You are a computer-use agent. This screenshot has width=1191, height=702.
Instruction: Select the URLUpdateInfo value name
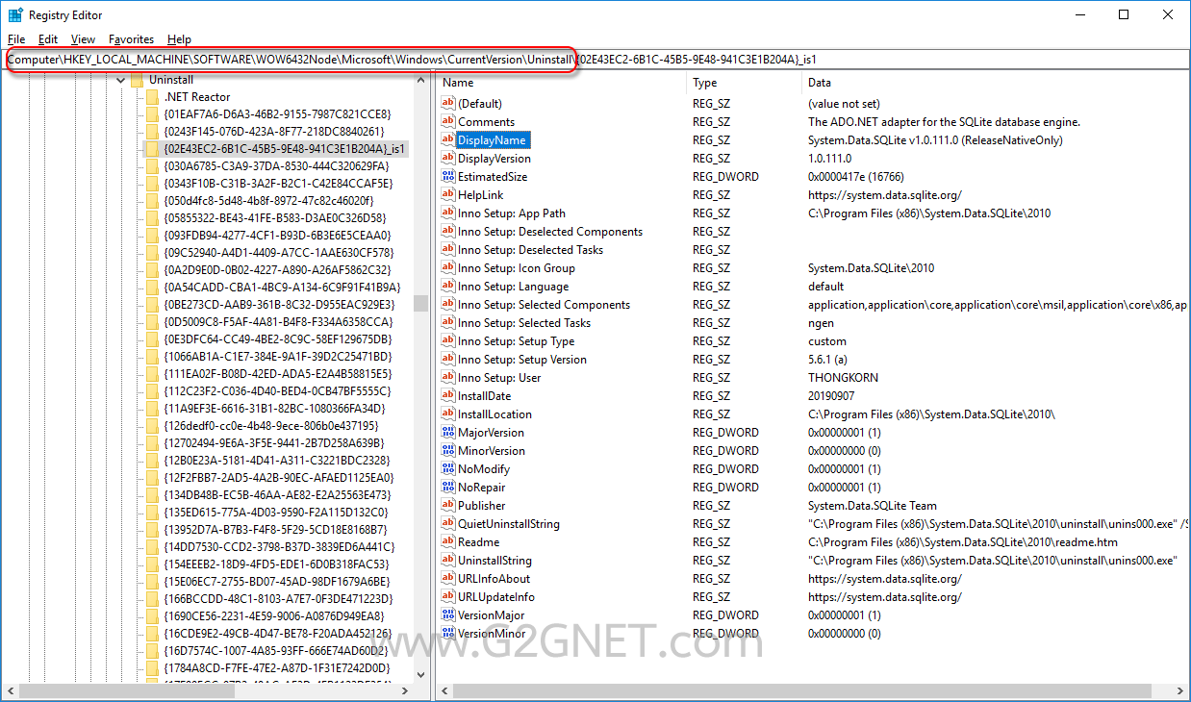pos(496,596)
